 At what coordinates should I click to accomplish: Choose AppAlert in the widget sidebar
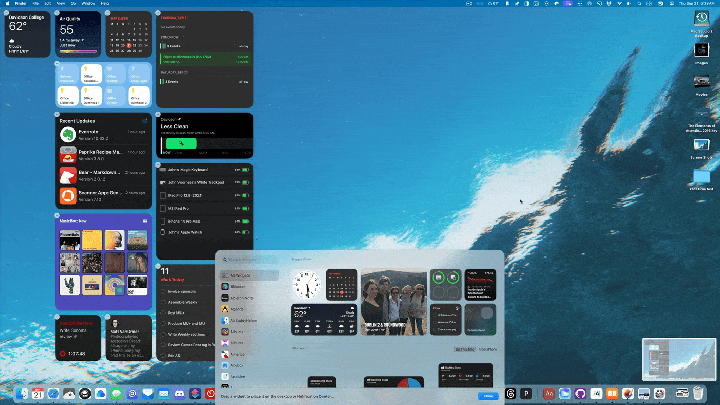tap(249, 377)
